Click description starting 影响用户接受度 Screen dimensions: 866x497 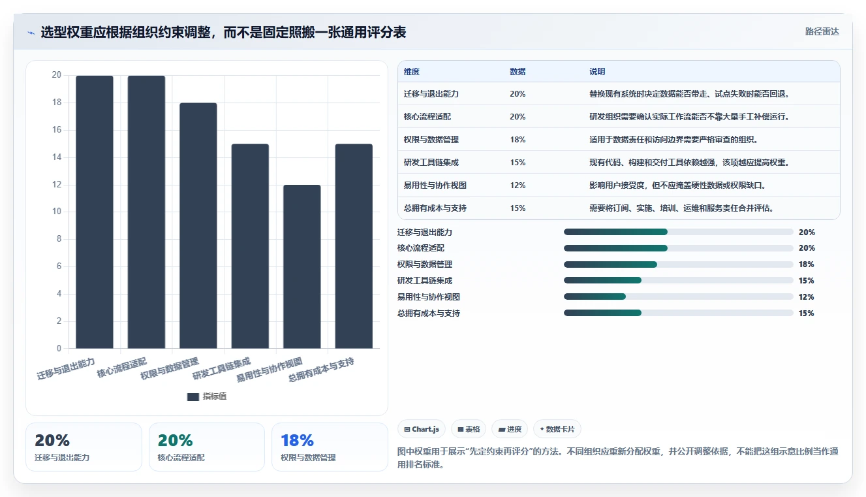coord(678,185)
